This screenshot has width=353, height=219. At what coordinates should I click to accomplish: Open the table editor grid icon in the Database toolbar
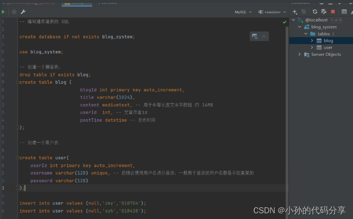[x=344, y=11]
